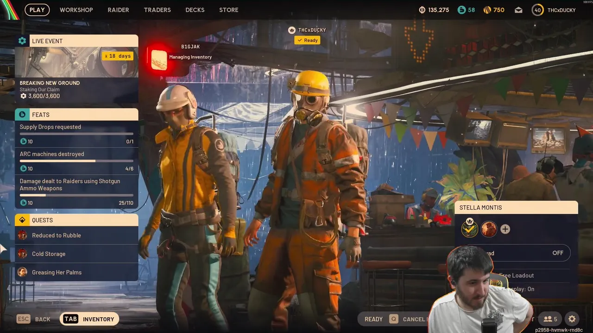This screenshot has height=333, width=593.
Task: Open the WORKSHOP tab
Action: pyautogui.click(x=76, y=10)
